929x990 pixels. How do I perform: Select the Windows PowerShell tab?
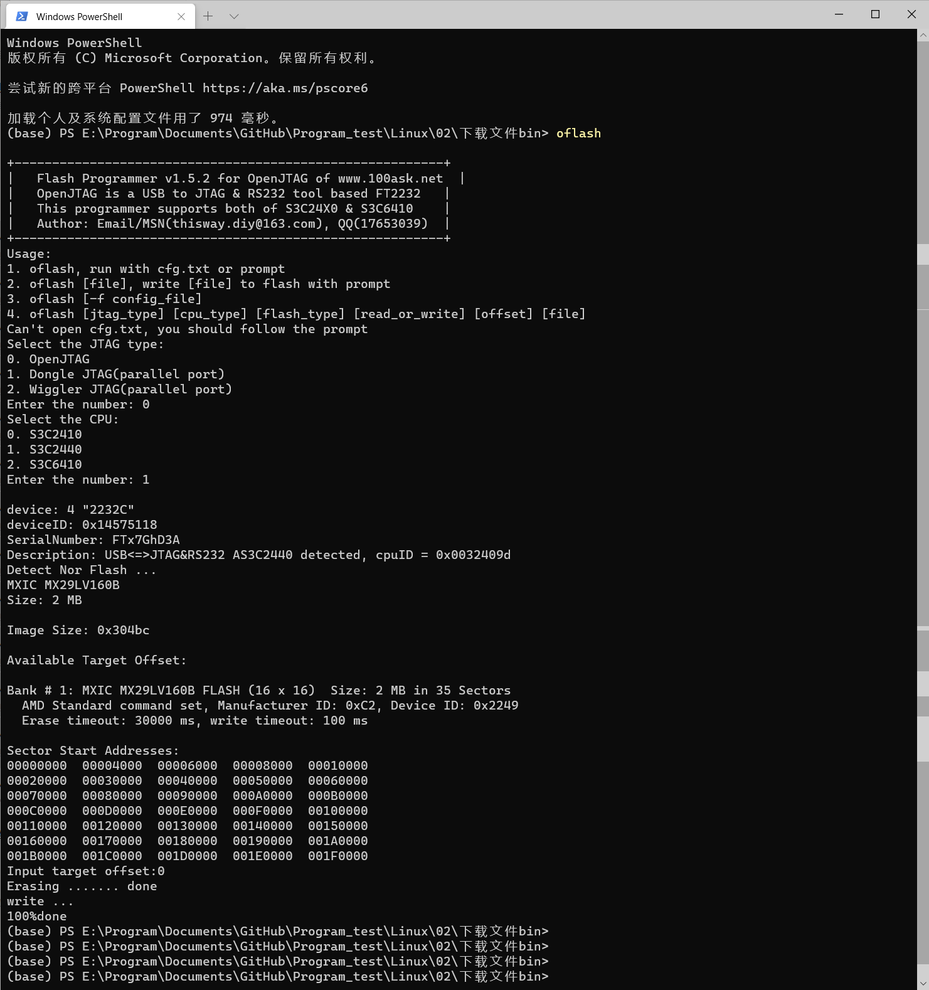[x=100, y=16]
